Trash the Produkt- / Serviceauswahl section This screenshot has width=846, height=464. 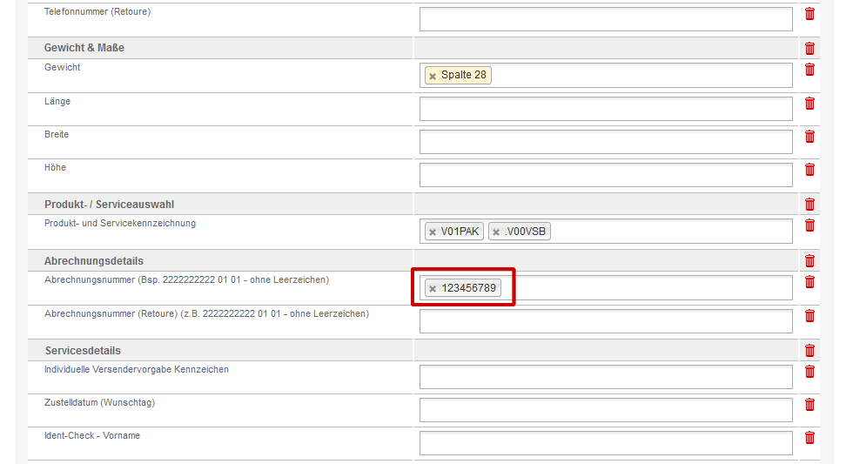pyautogui.click(x=809, y=204)
